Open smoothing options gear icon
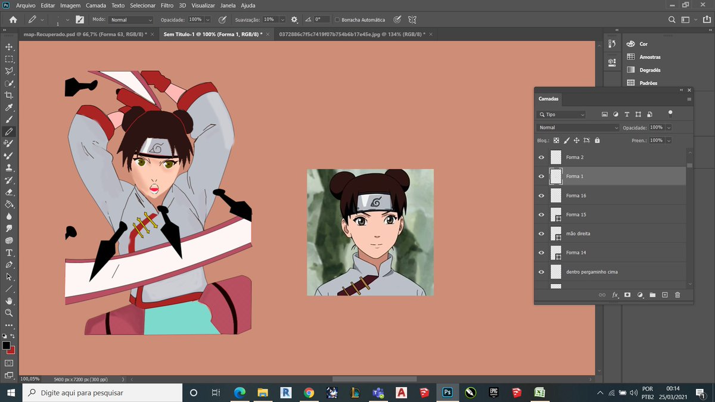 294,20
